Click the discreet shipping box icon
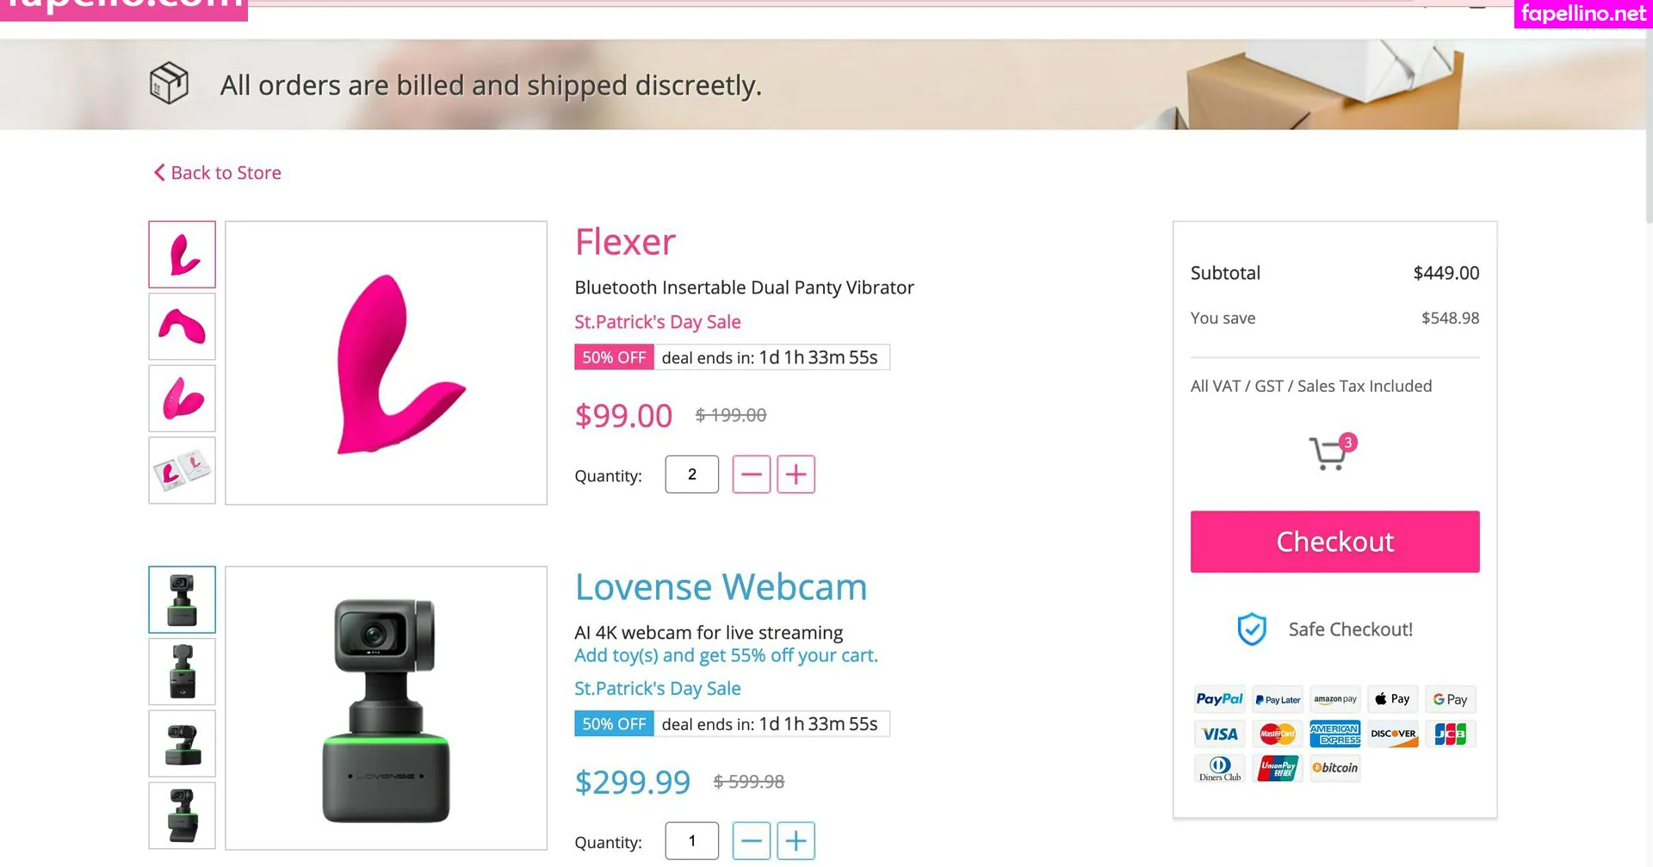The image size is (1653, 867). click(x=169, y=84)
